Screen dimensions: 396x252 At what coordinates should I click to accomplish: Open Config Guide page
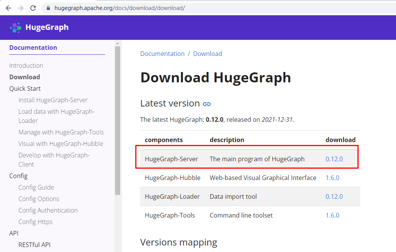[x=36, y=187]
